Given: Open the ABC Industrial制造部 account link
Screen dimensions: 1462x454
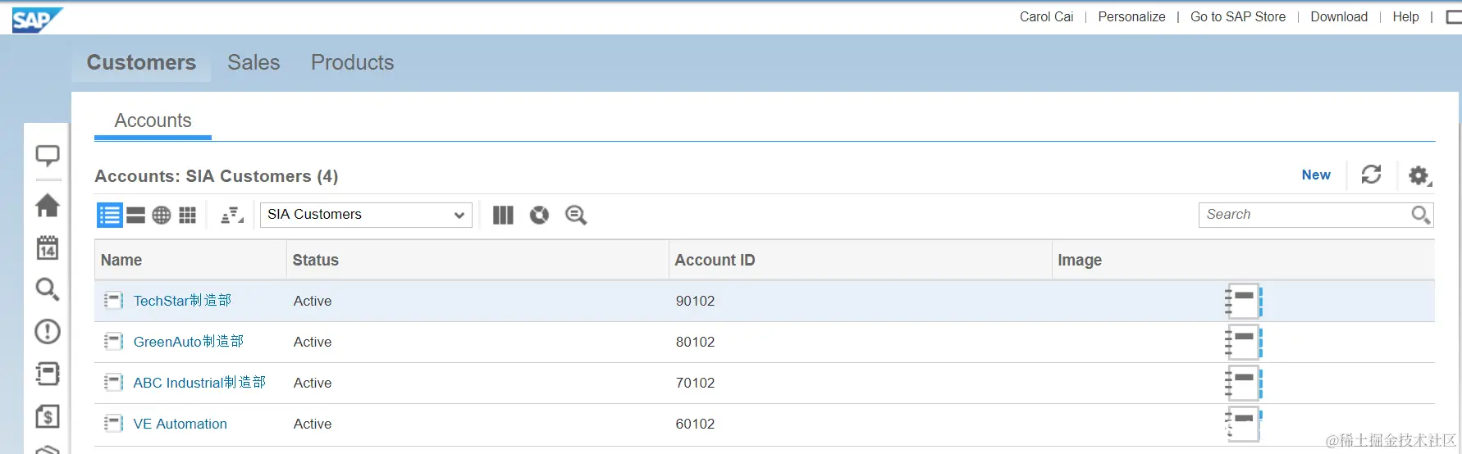Looking at the screenshot, I should point(199,383).
